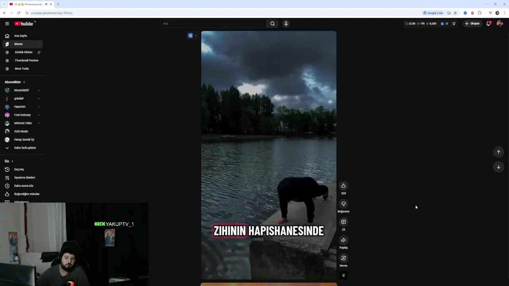The image size is (509, 286).
Task: Click the blue circle extension in Chrome toolbar
Action: (x=465, y=13)
